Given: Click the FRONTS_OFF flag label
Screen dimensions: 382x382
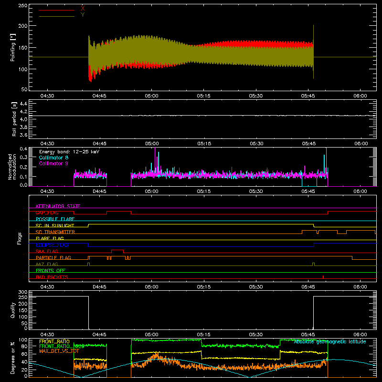Looking at the screenshot, I should coord(51,270).
